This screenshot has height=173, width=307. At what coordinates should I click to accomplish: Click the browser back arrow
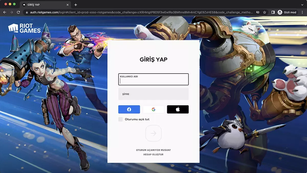pyautogui.click(x=5, y=12)
